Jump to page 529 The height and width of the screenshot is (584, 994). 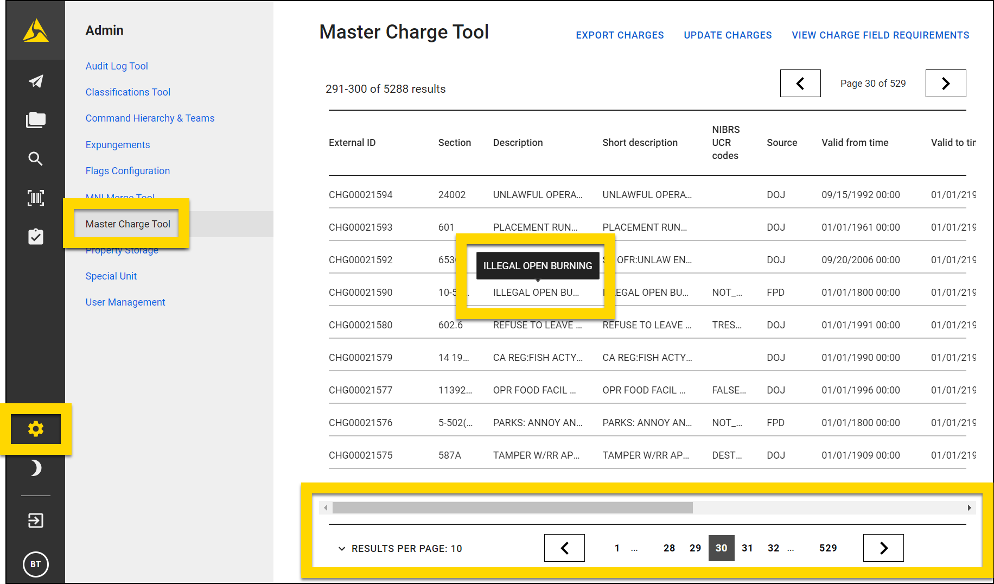827,548
